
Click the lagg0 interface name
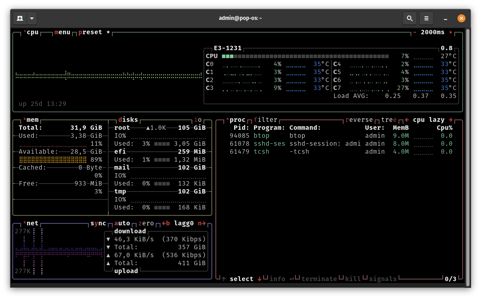[184, 223]
